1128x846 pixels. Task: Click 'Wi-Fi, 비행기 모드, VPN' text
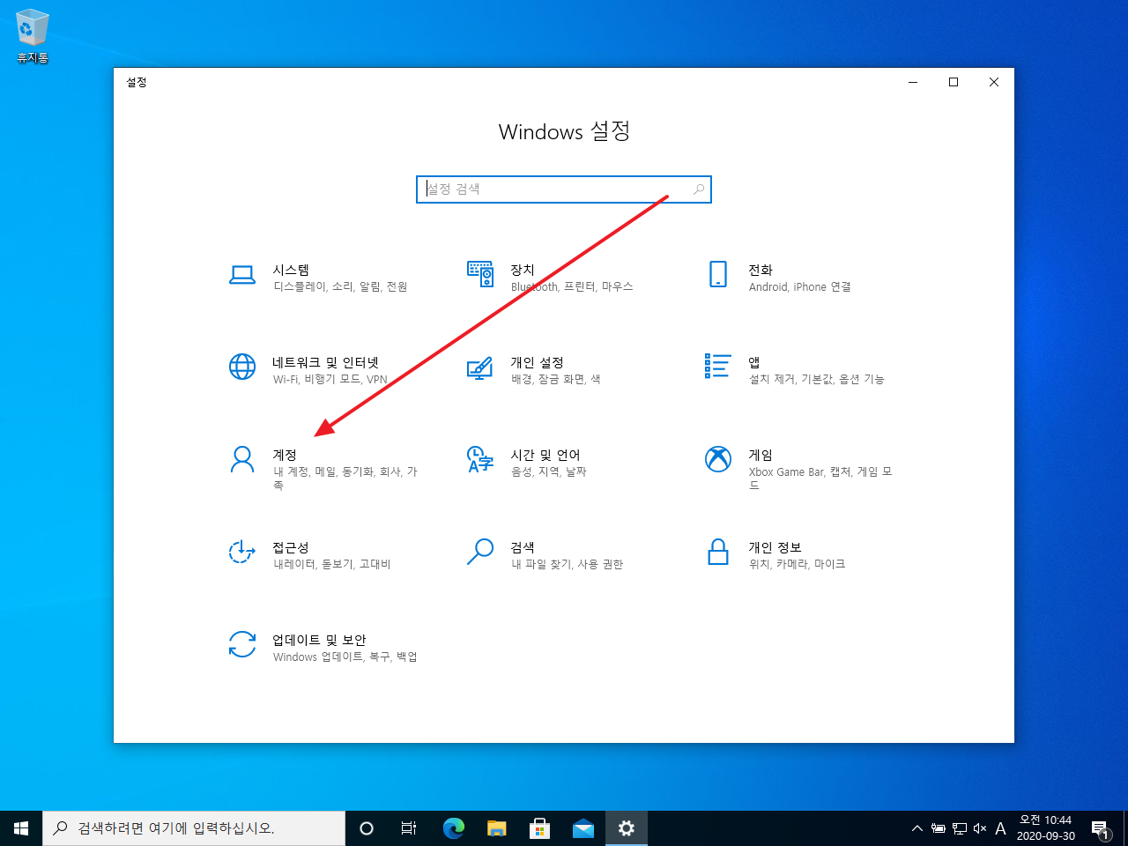[330, 379]
